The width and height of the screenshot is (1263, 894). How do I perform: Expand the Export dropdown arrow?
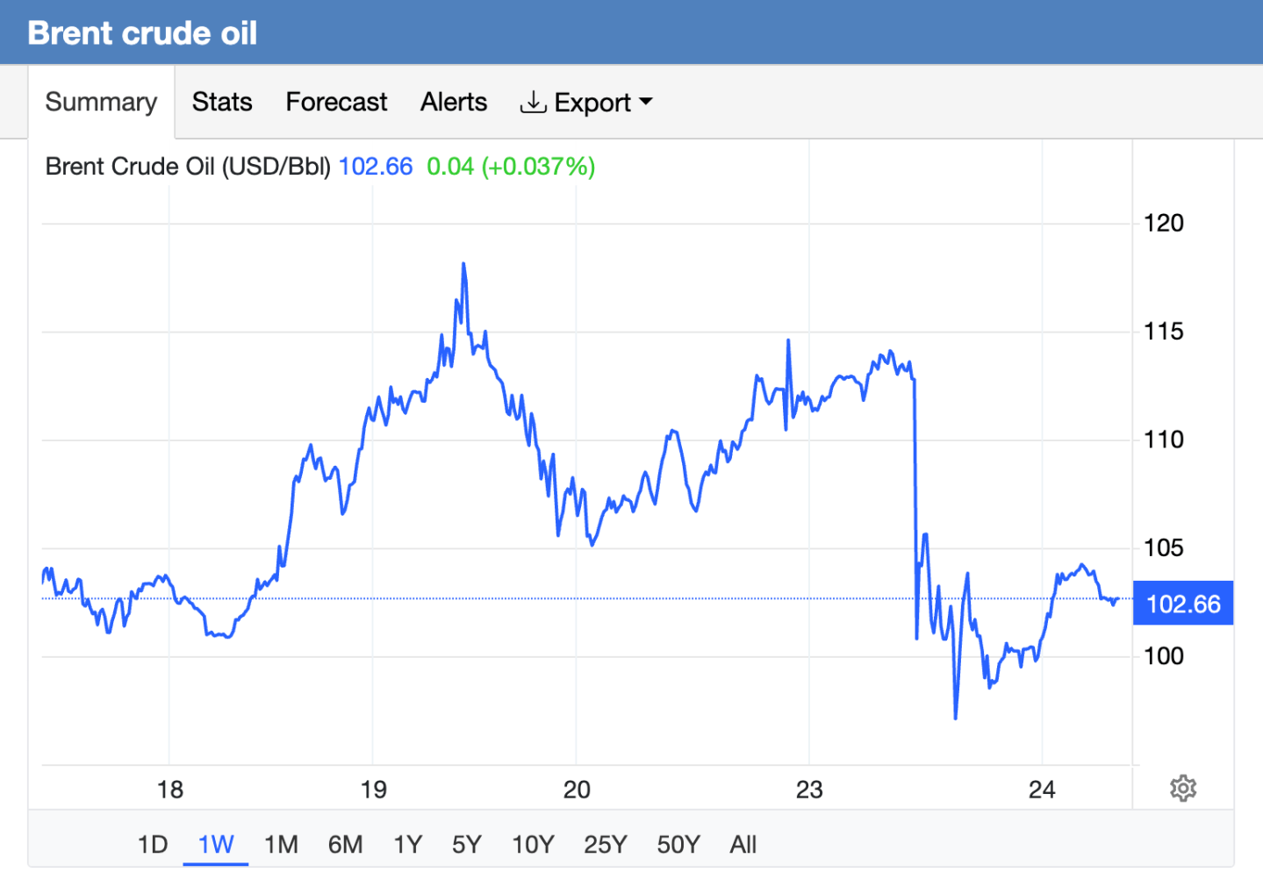click(x=646, y=102)
